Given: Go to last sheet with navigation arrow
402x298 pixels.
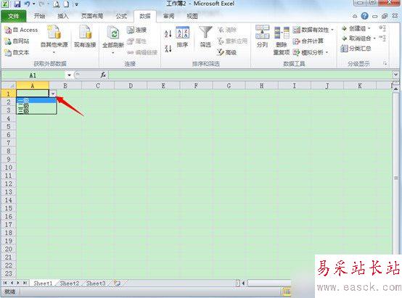Looking at the screenshot, I should 25,283.
